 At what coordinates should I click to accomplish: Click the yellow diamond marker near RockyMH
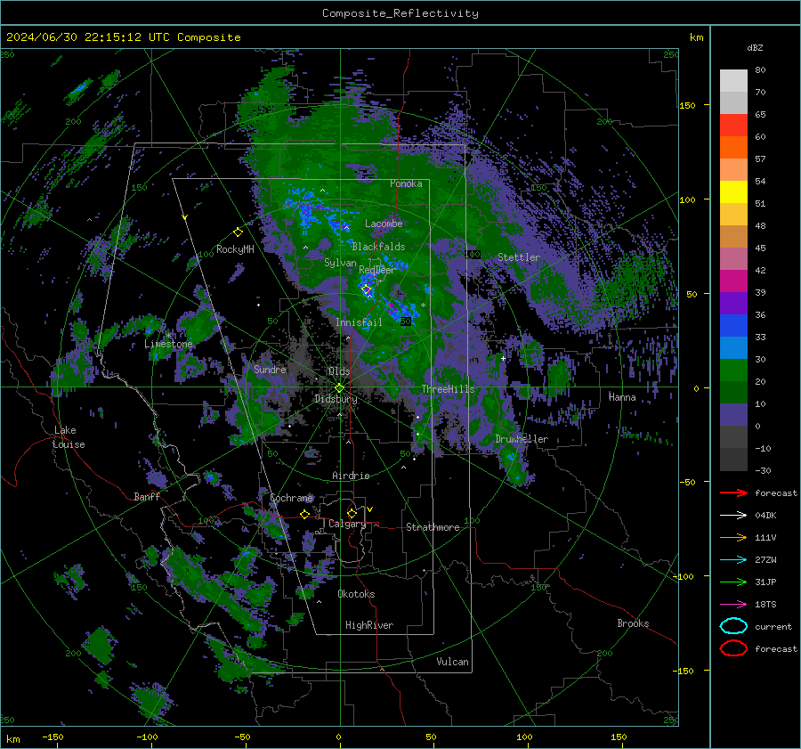[x=238, y=232]
